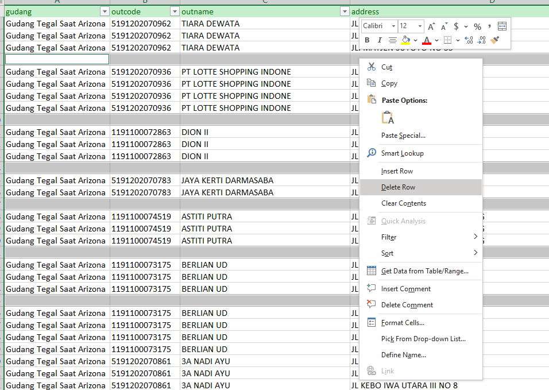The height and width of the screenshot is (390, 549).
Task: Click Smart Lookup magnifier icon
Action: pos(372,153)
